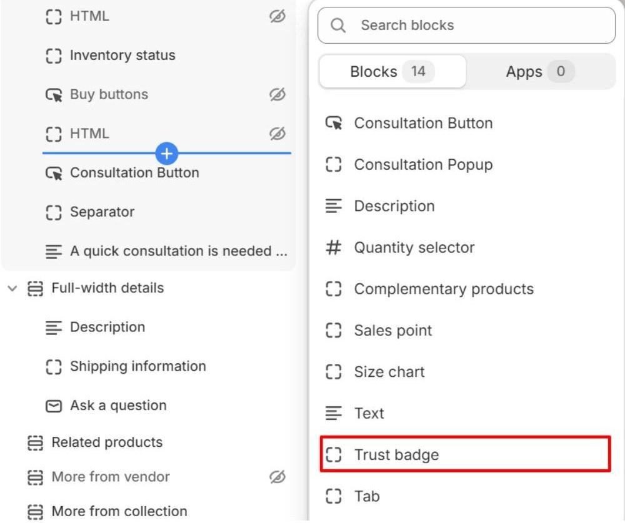Show the hidden Buy buttons block
Screen dimensions: 625x523
coord(277,95)
